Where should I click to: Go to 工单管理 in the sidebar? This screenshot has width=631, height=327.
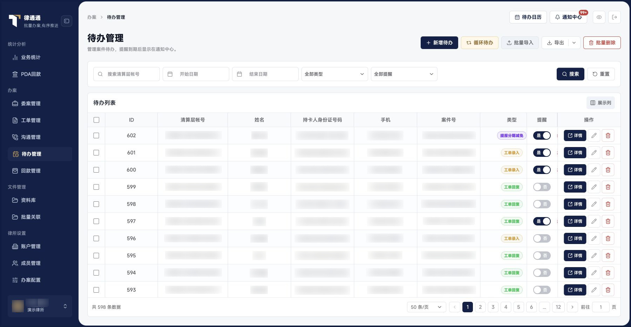click(40, 120)
